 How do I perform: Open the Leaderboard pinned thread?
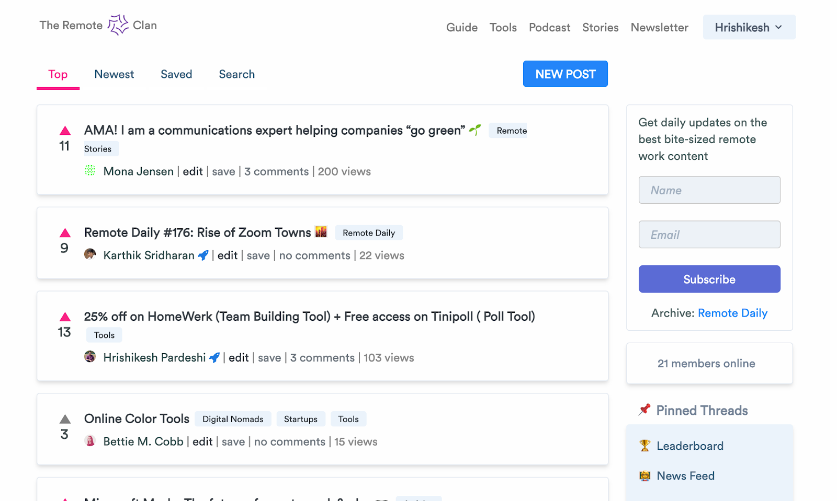click(690, 446)
